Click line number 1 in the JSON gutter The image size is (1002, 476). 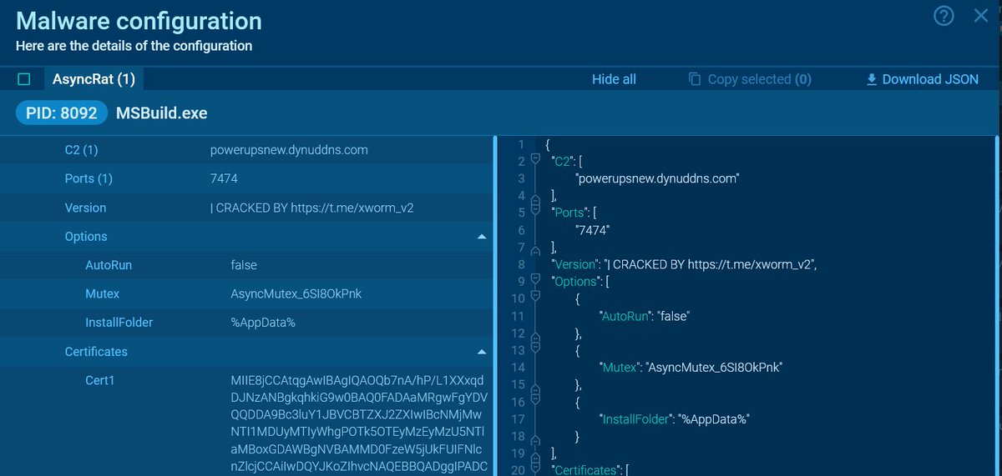click(520, 144)
